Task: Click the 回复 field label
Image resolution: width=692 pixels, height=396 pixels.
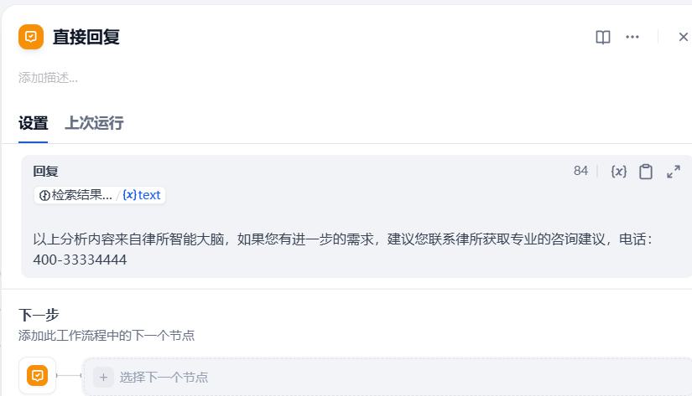Action: (x=45, y=172)
